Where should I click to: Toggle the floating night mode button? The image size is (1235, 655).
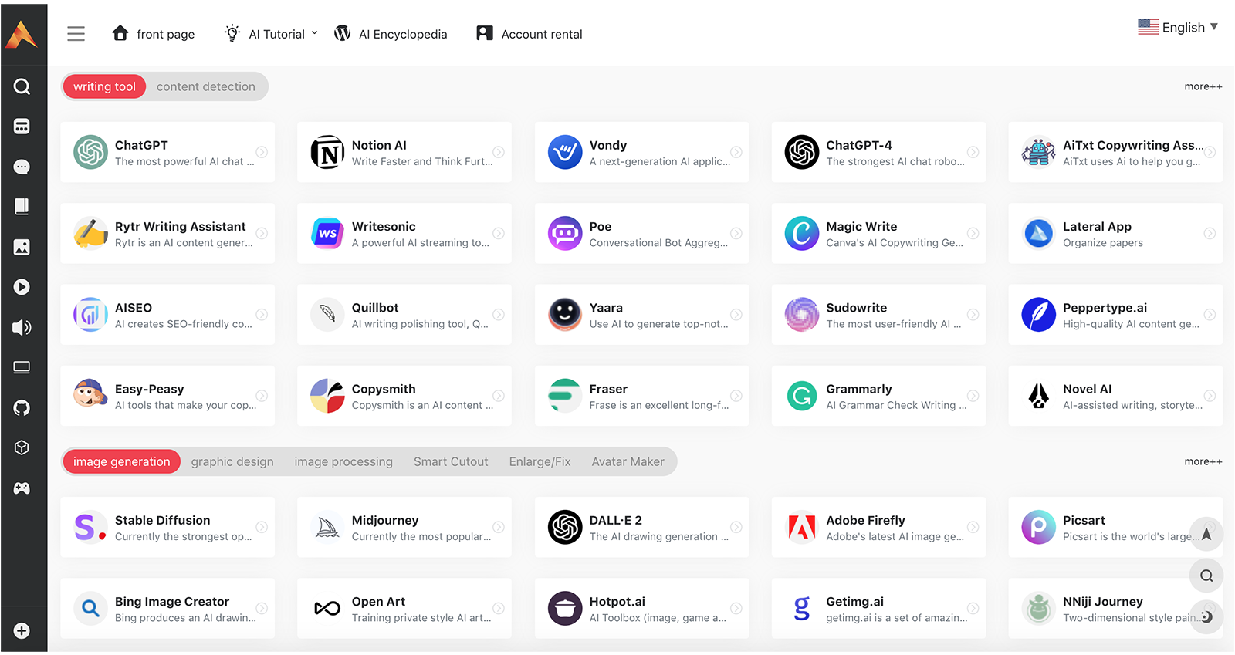pyautogui.click(x=1206, y=617)
